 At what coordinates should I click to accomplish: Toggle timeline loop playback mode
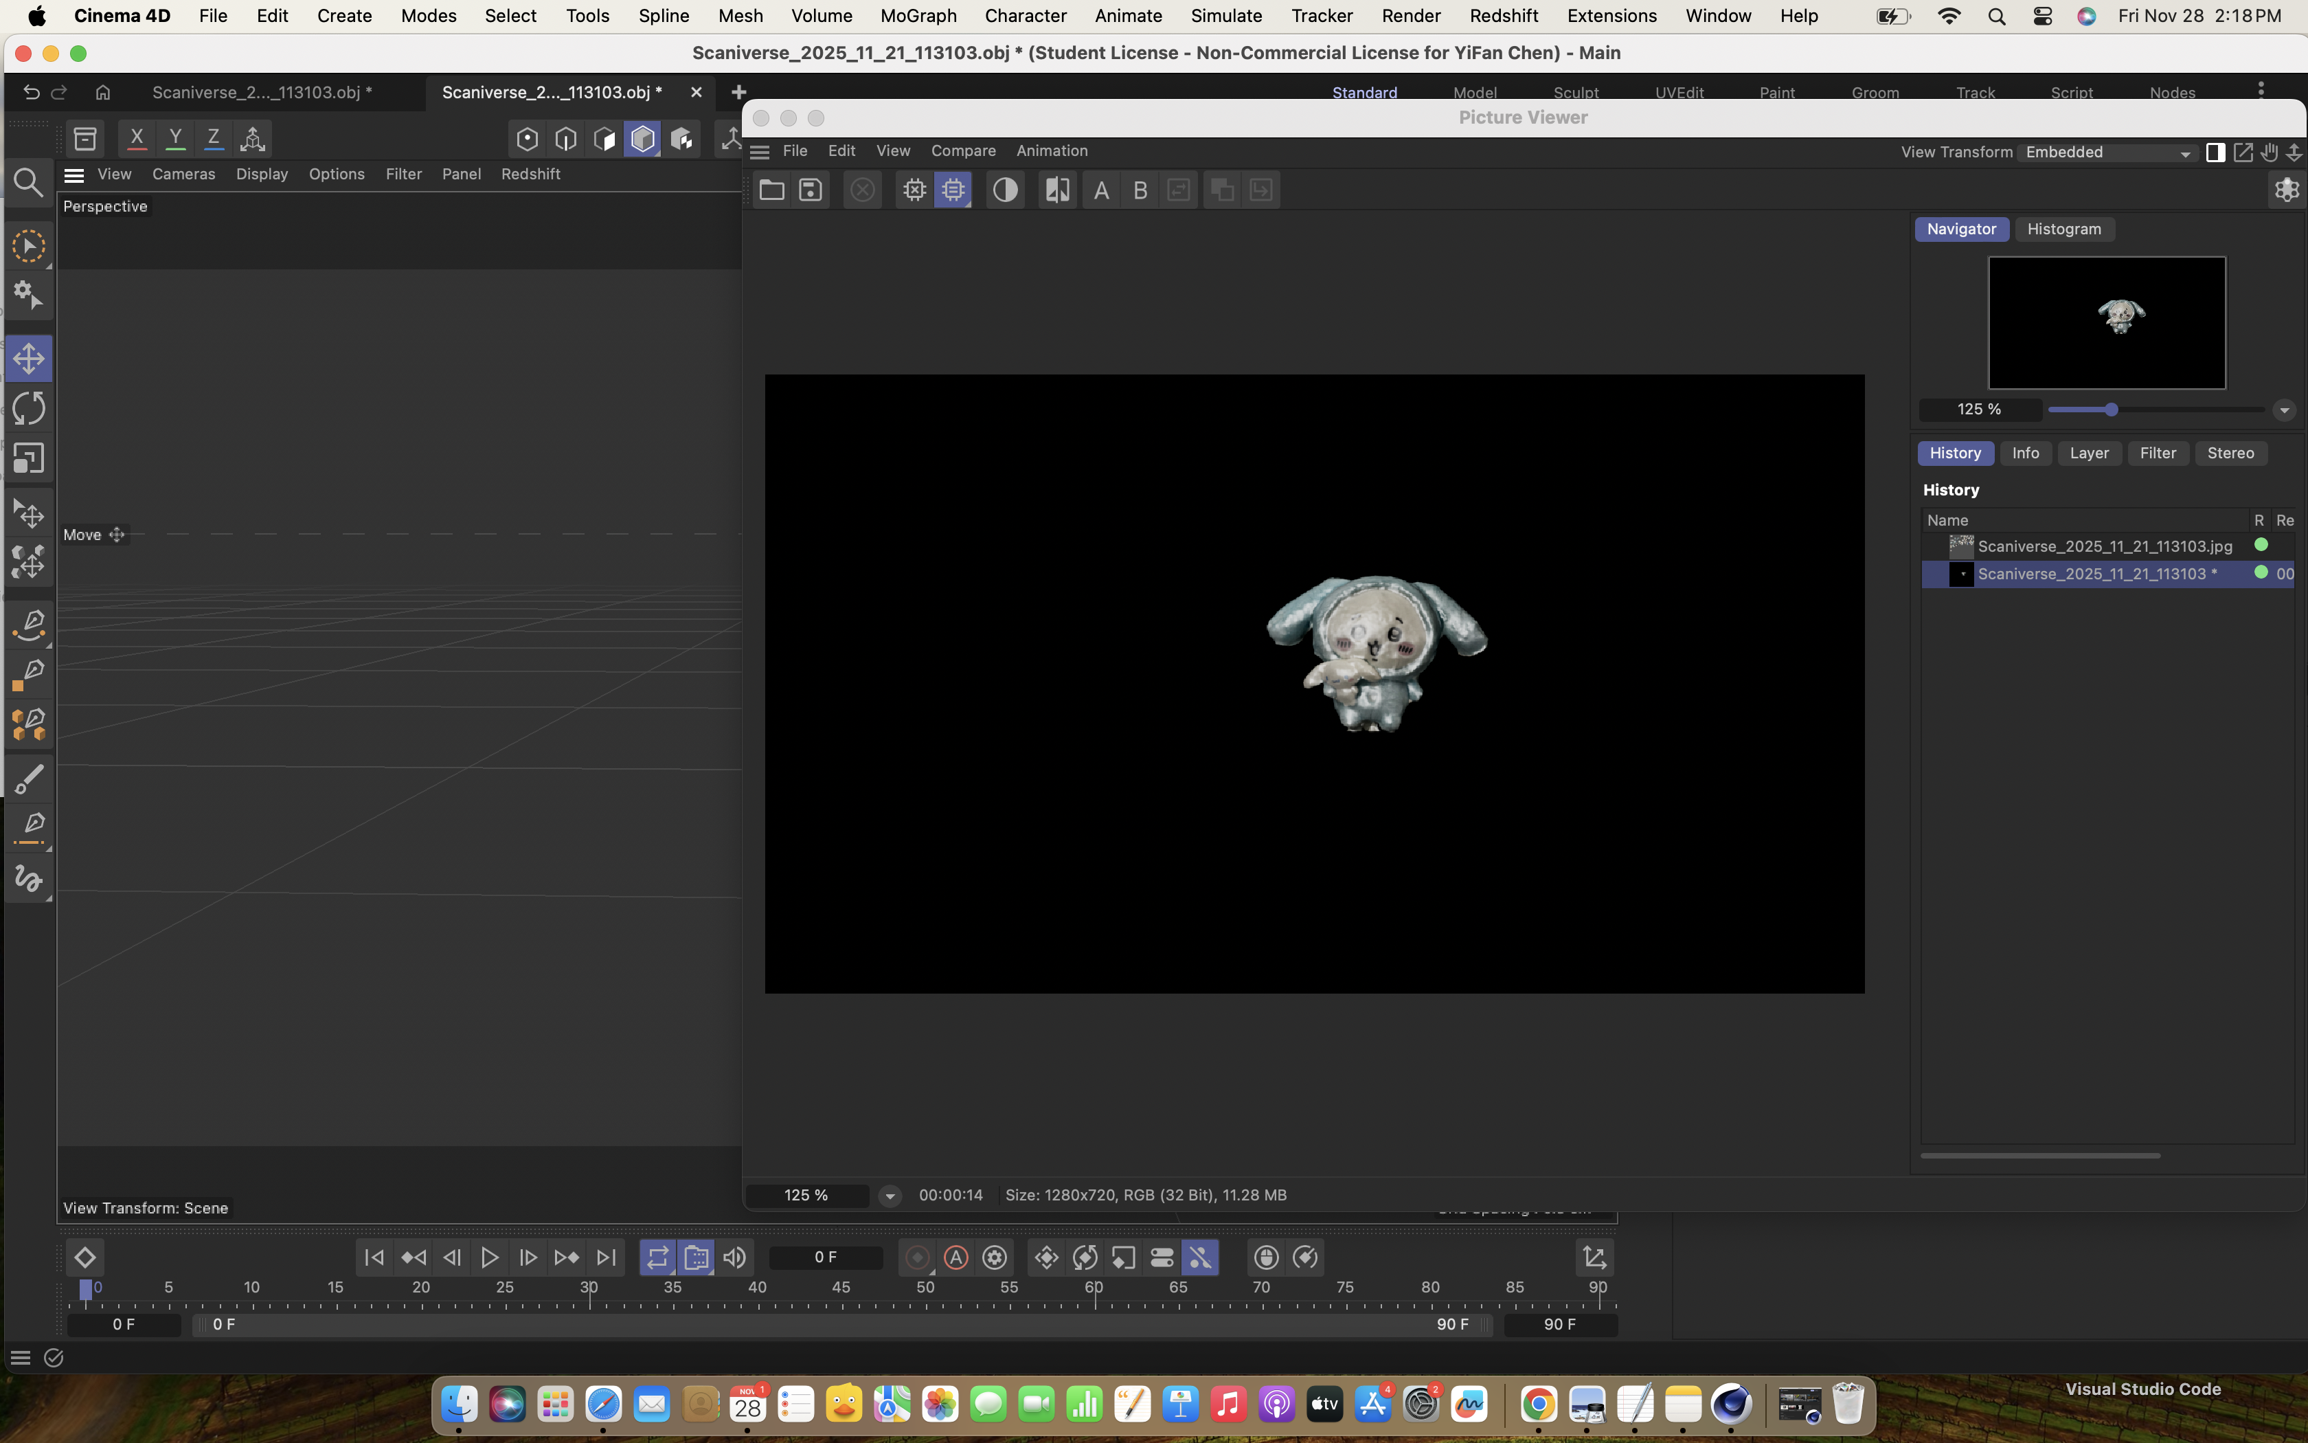click(x=657, y=1257)
